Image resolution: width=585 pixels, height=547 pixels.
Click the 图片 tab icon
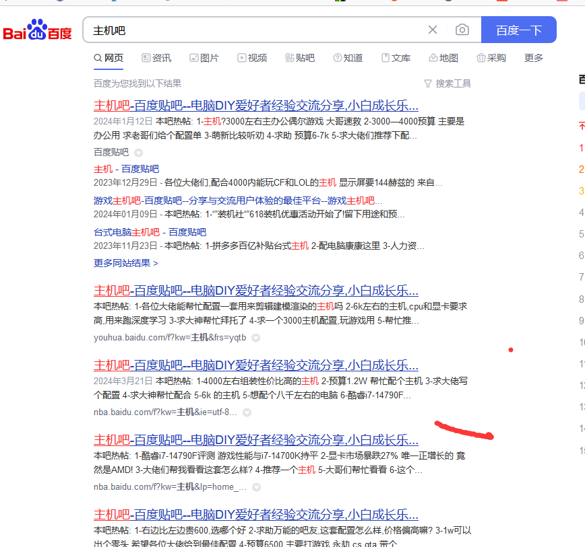(x=193, y=58)
